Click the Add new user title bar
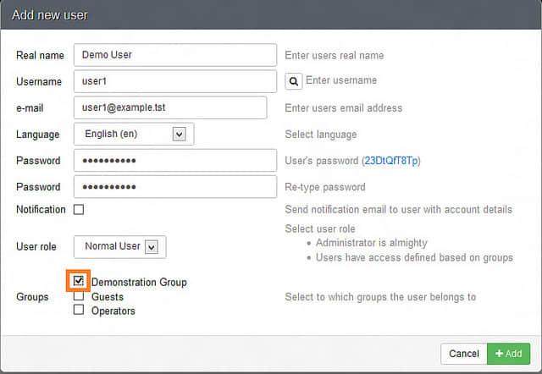 coord(271,15)
